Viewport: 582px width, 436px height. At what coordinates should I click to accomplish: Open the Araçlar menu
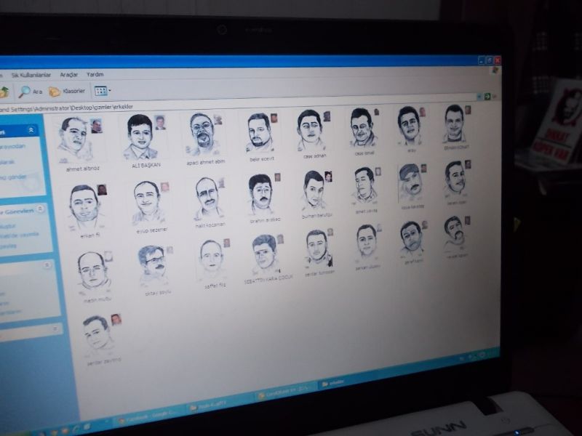[69, 75]
